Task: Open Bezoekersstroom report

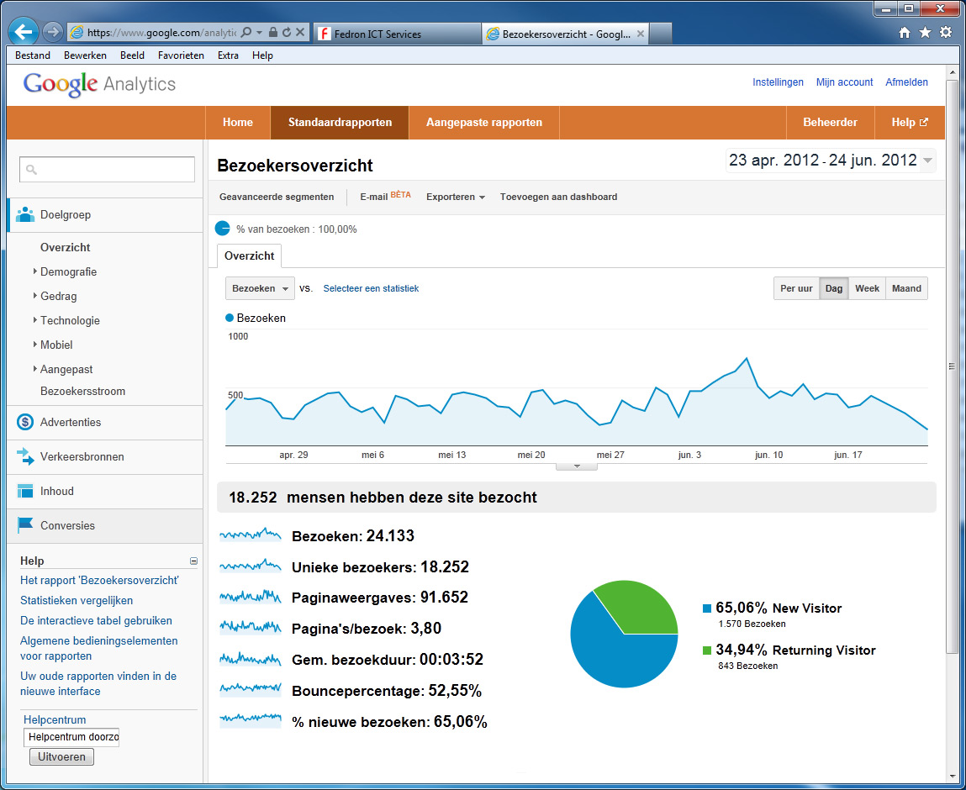Action: click(82, 391)
